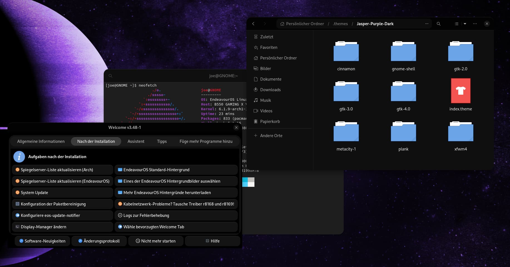This screenshot has height=267, width=510.
Task: Click Mehr EndeavourOS Hintergründe herunterladen
Action: [x=176, y=193]
